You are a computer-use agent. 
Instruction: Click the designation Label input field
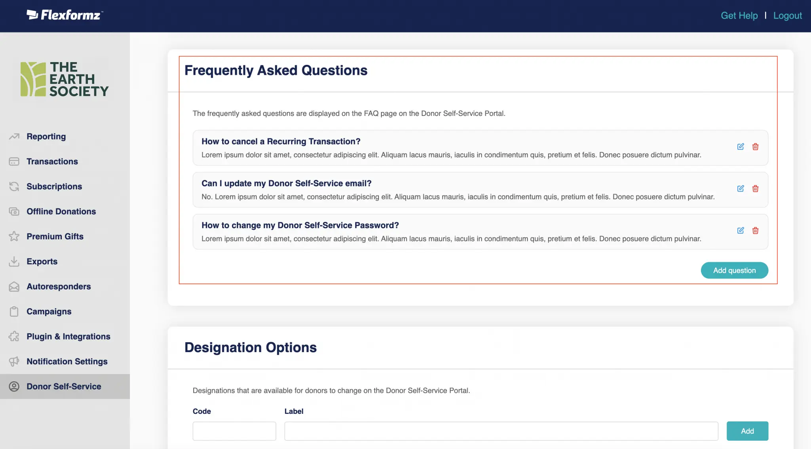[501, 431]
